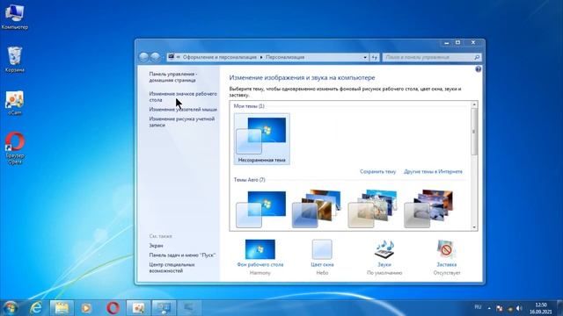
Task: Click the volume speaker tray icon
Action: (519, 308)
